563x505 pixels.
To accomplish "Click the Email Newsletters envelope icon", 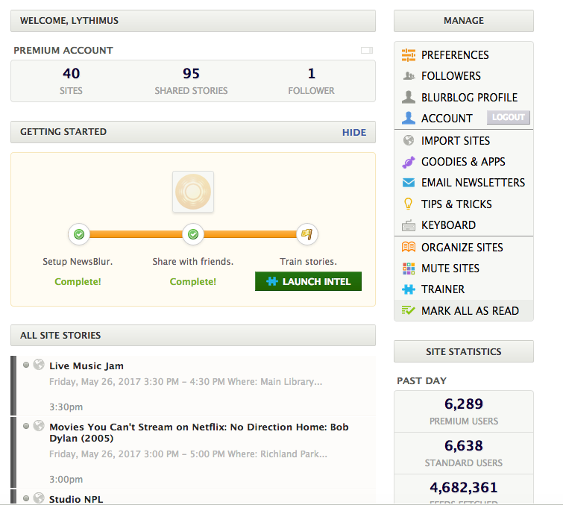I will [408, 183].
